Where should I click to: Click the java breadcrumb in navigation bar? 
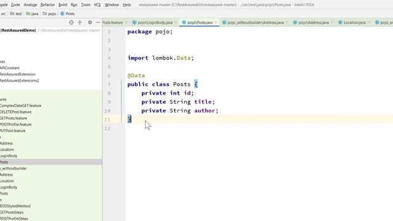click(x=34, y=14)
